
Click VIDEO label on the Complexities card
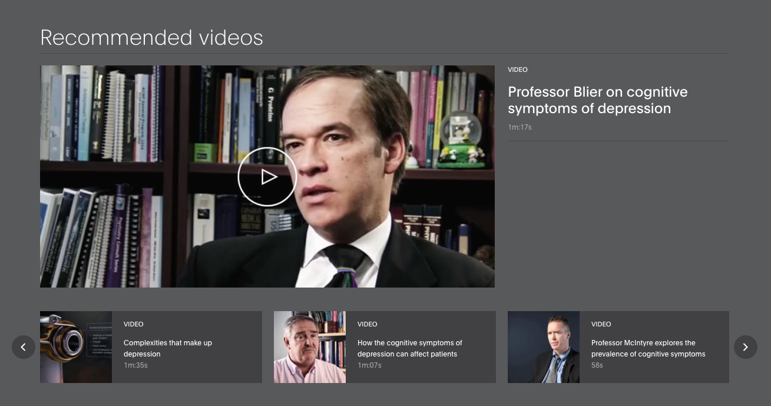(134, 324)
